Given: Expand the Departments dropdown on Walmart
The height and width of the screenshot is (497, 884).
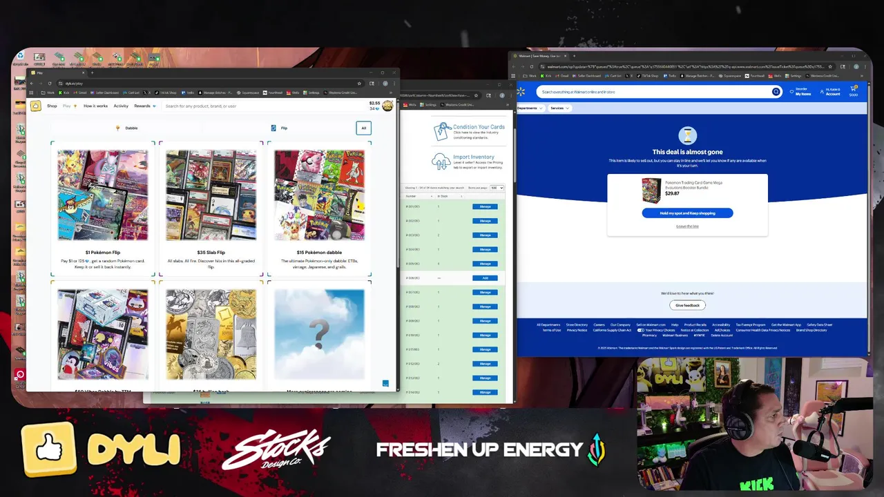Looking at the screenshot, I should [x=530, y=108].
